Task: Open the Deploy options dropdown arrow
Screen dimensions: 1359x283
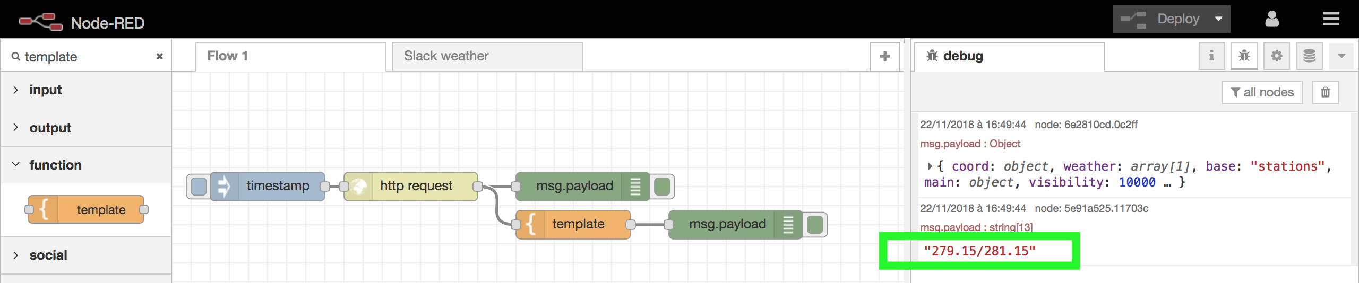Action: (1219, 20)
